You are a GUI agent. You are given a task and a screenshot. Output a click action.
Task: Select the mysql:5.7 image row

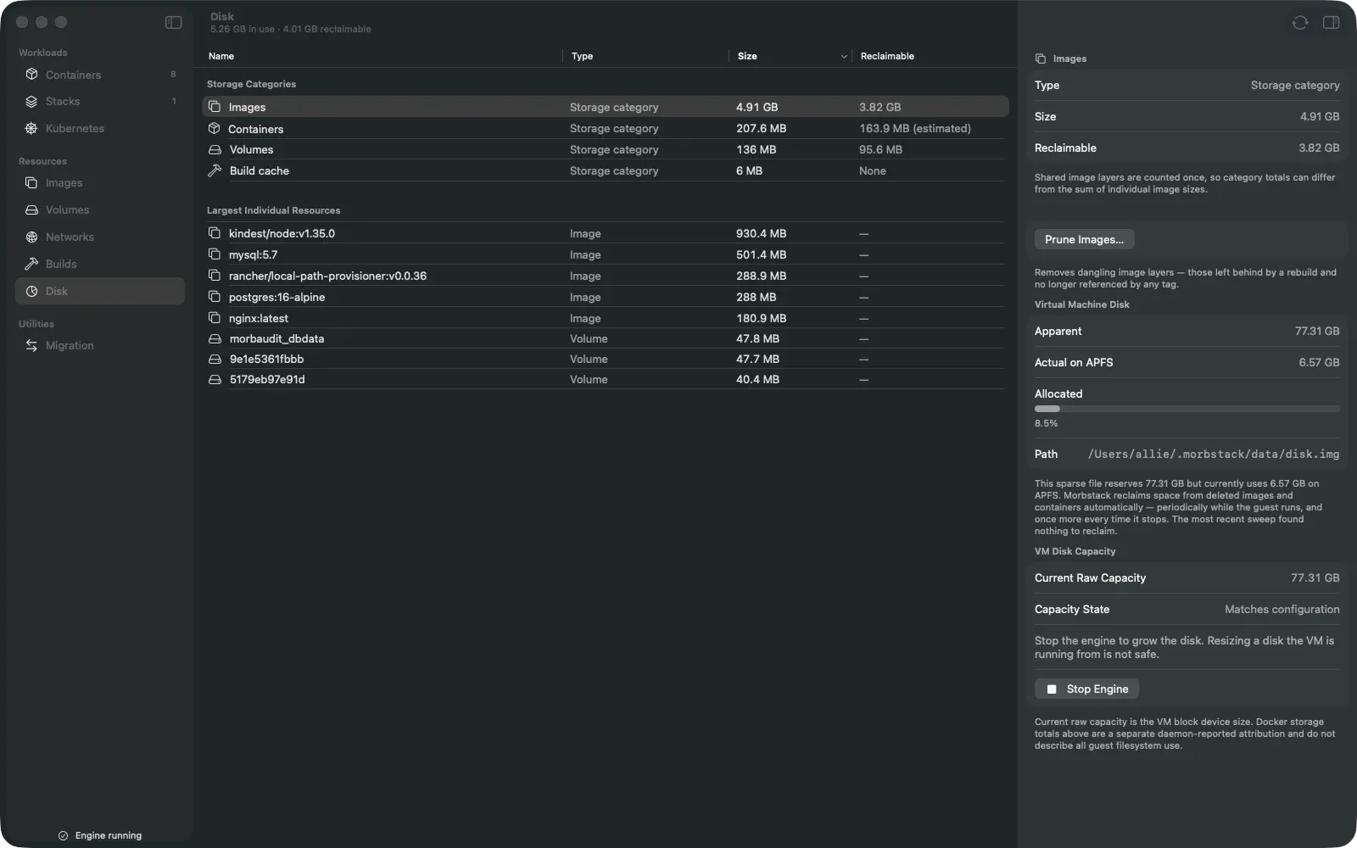pos(605,254)
